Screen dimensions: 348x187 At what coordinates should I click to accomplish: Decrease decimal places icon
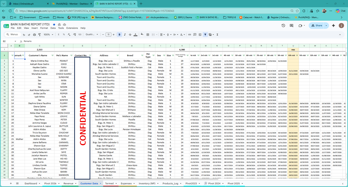click(69, 35)
